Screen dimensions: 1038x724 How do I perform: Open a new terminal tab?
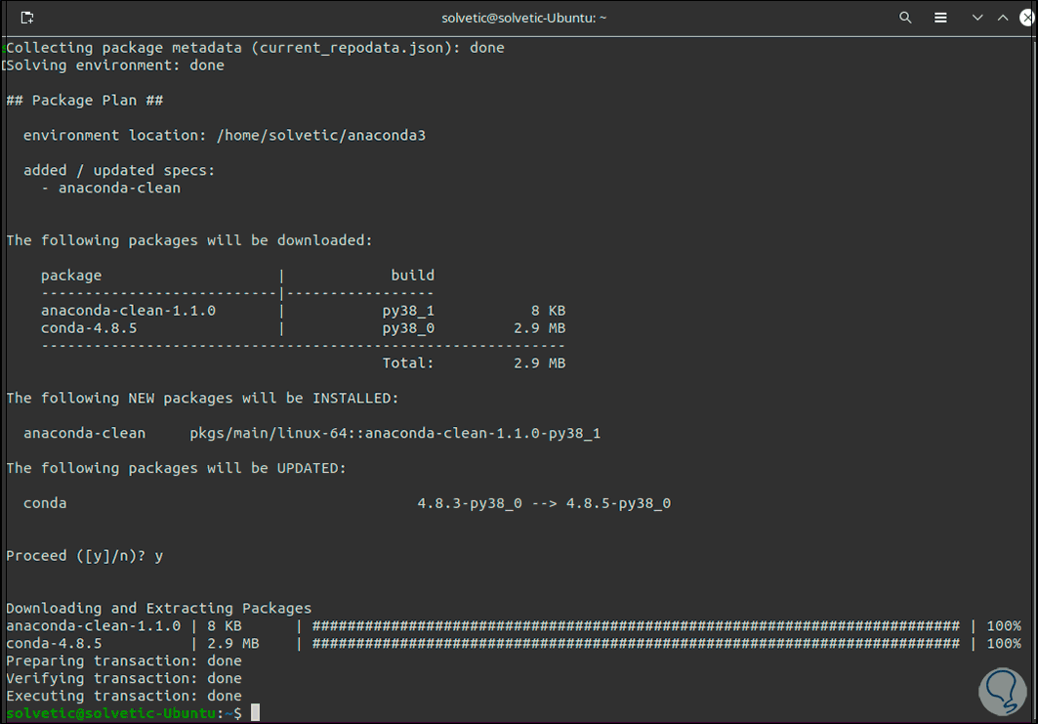coord(26,18)
